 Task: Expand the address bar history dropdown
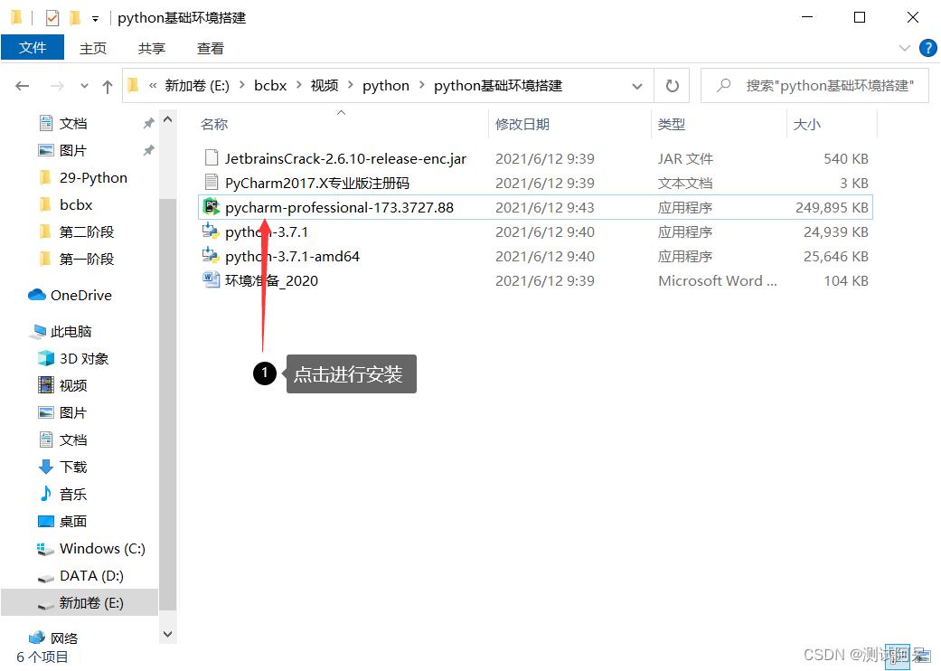(x=637, y=87)
